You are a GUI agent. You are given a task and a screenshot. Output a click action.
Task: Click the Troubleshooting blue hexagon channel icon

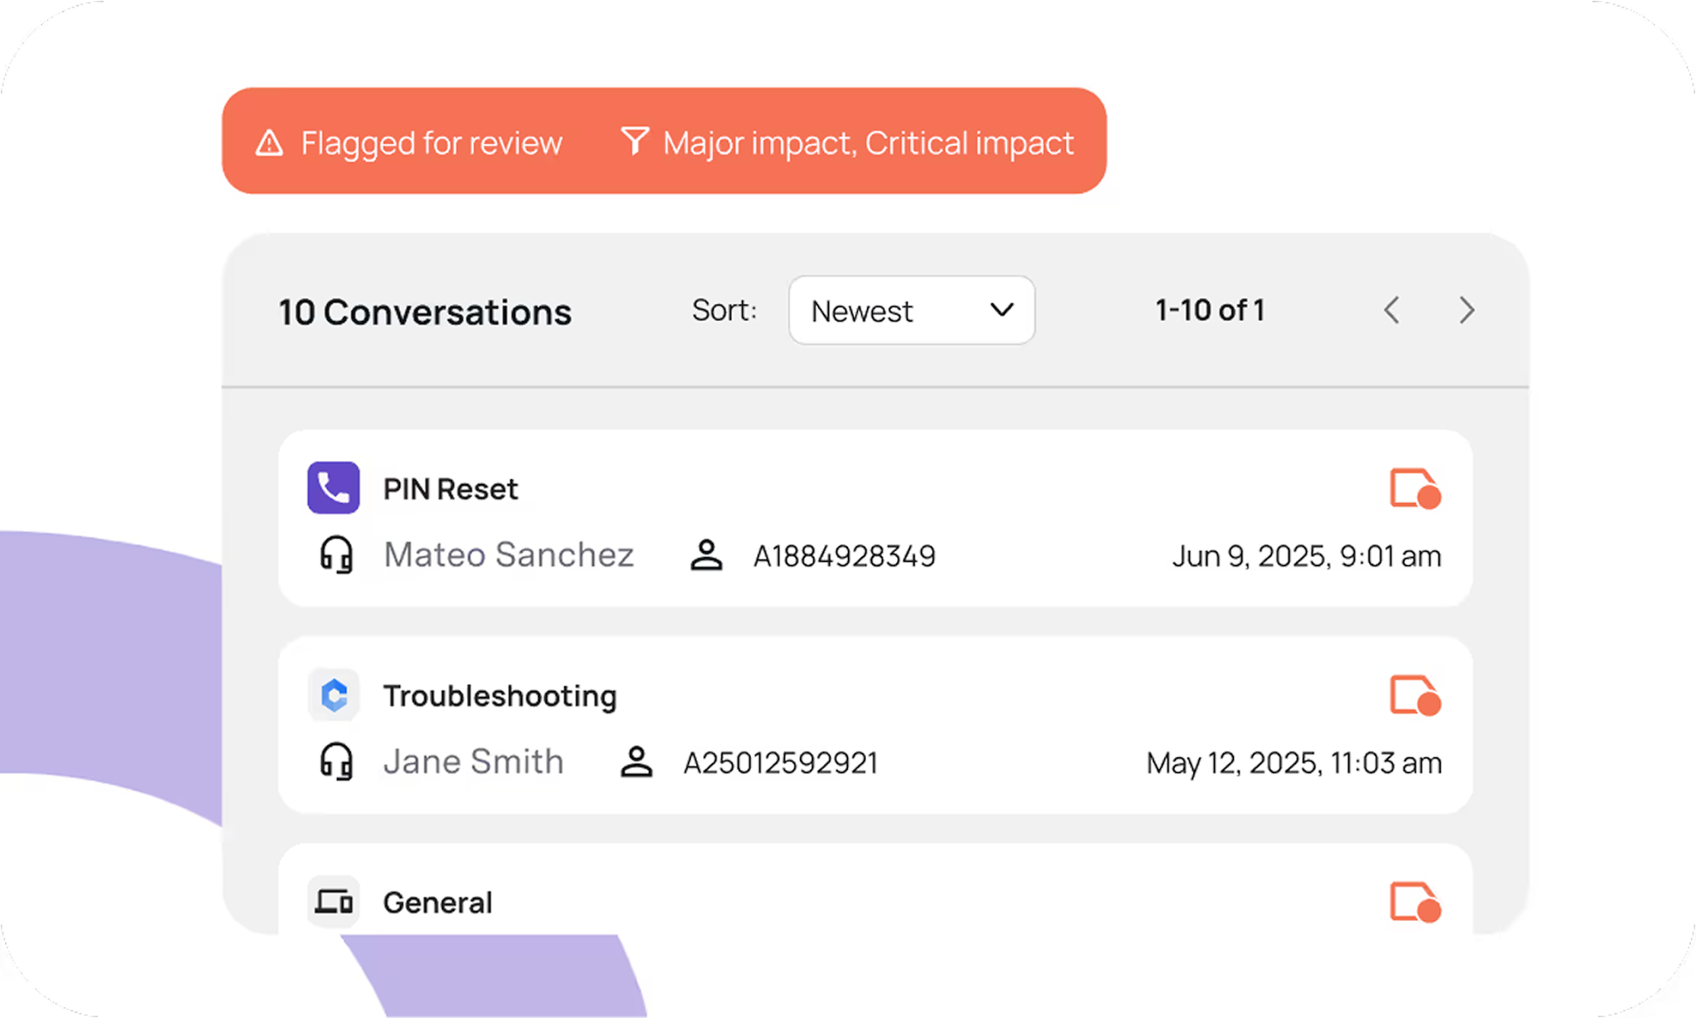(334, 695)
